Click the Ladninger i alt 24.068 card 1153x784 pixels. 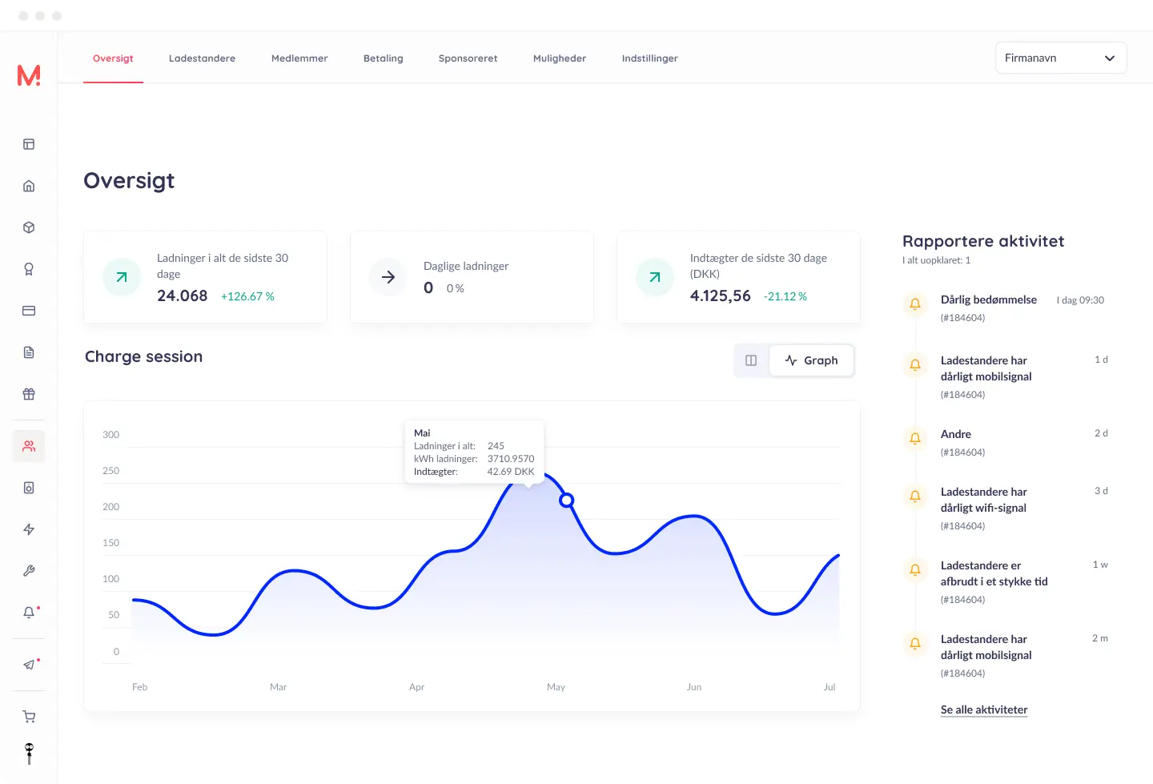[205, 277]
